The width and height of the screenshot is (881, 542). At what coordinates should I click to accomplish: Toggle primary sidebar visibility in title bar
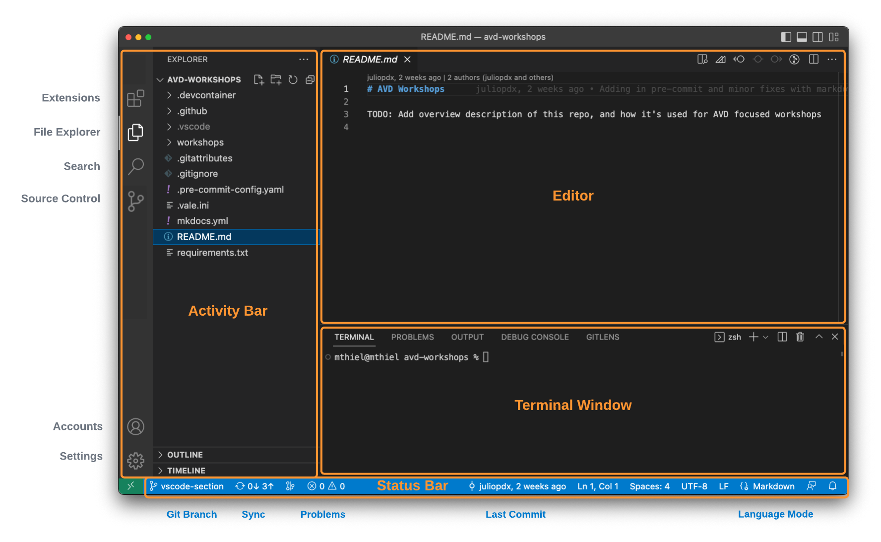coord(786,37)
